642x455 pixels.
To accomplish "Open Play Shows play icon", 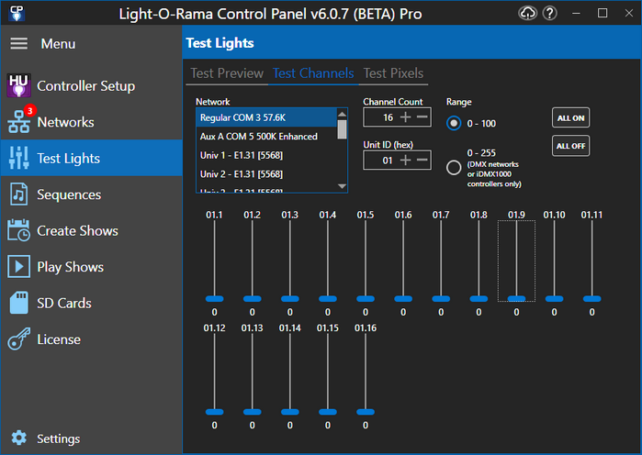I will [18, 267].
